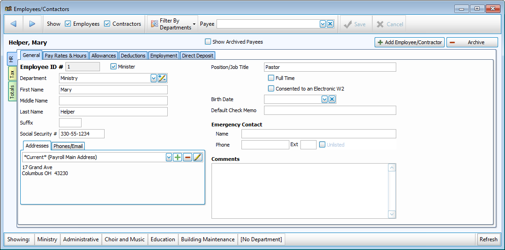Screen dimensions: 505x250
Task: Open the address selection dropdown
Action: tap(169, 157)
